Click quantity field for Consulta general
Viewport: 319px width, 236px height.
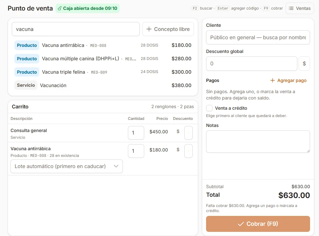point(136,133)
